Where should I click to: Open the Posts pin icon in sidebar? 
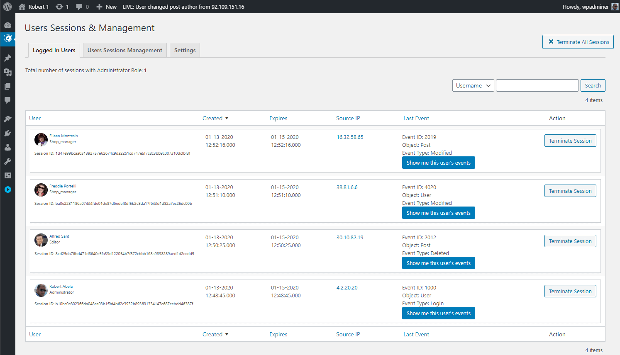pyautogui.click(x=7, y=58)
